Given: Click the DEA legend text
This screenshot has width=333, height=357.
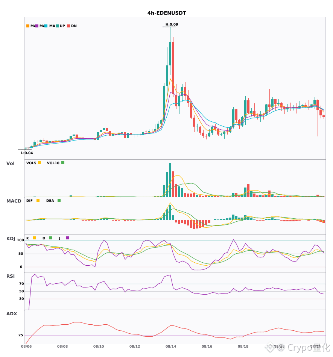Looking at the screenshot, I should coord(50,201).
